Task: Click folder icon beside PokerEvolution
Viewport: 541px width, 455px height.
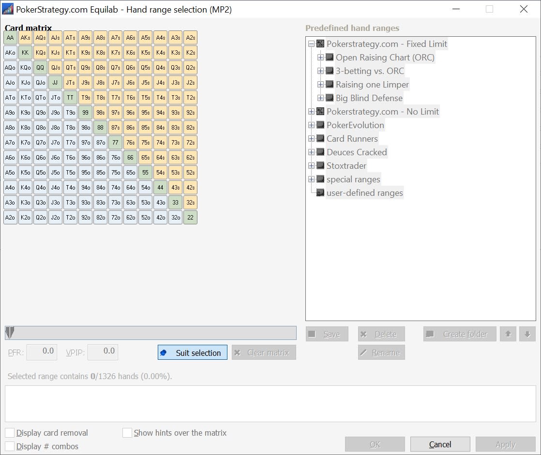Action: coord(320,125)
